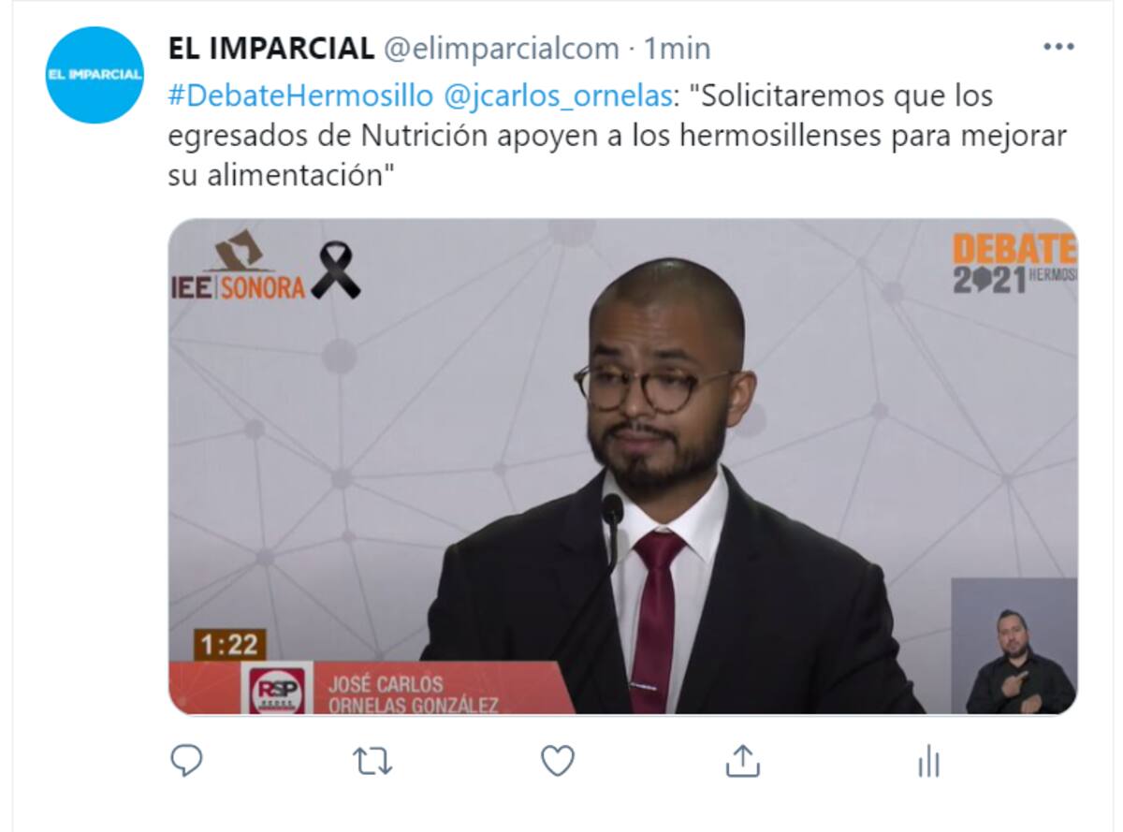Click the EL IMPARCIAL round profile avatar
The width and height of the screenshot is (1123, 832).
point(95,75)
